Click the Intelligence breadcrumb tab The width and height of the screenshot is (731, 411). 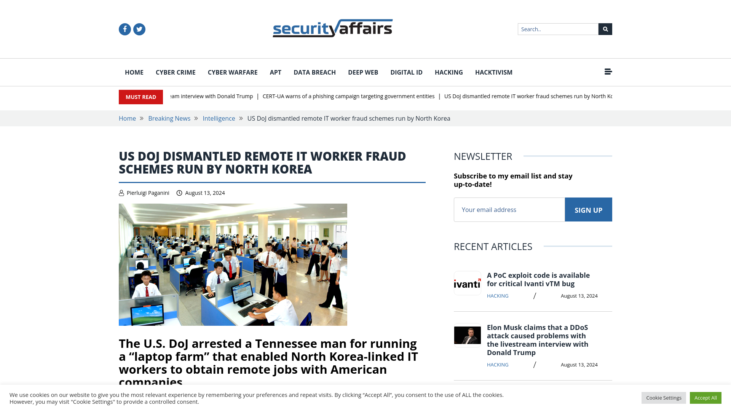(219, 118)
